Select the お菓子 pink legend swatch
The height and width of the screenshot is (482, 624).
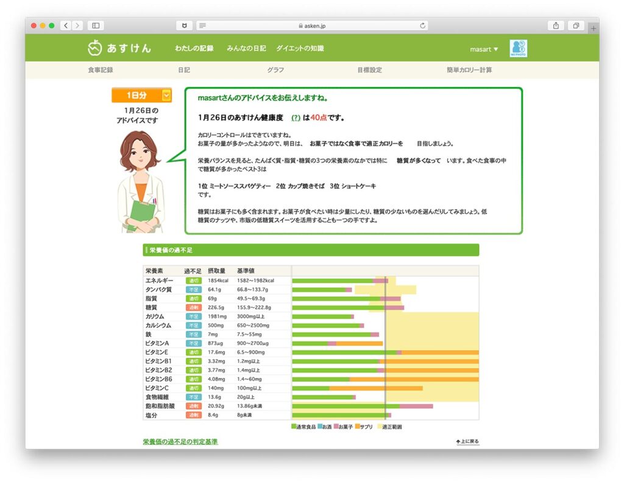tap(336, 427)
